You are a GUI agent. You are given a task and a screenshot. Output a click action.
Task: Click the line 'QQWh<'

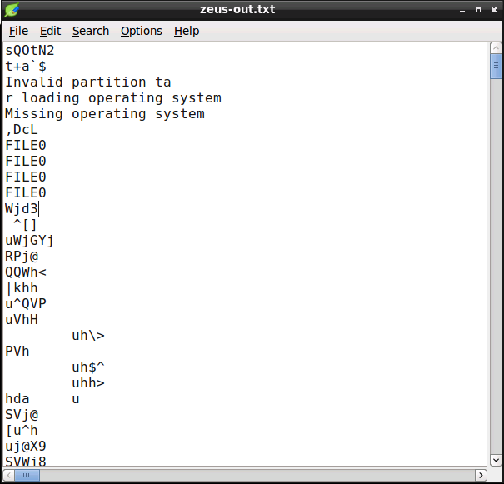(x=26, y=272)
